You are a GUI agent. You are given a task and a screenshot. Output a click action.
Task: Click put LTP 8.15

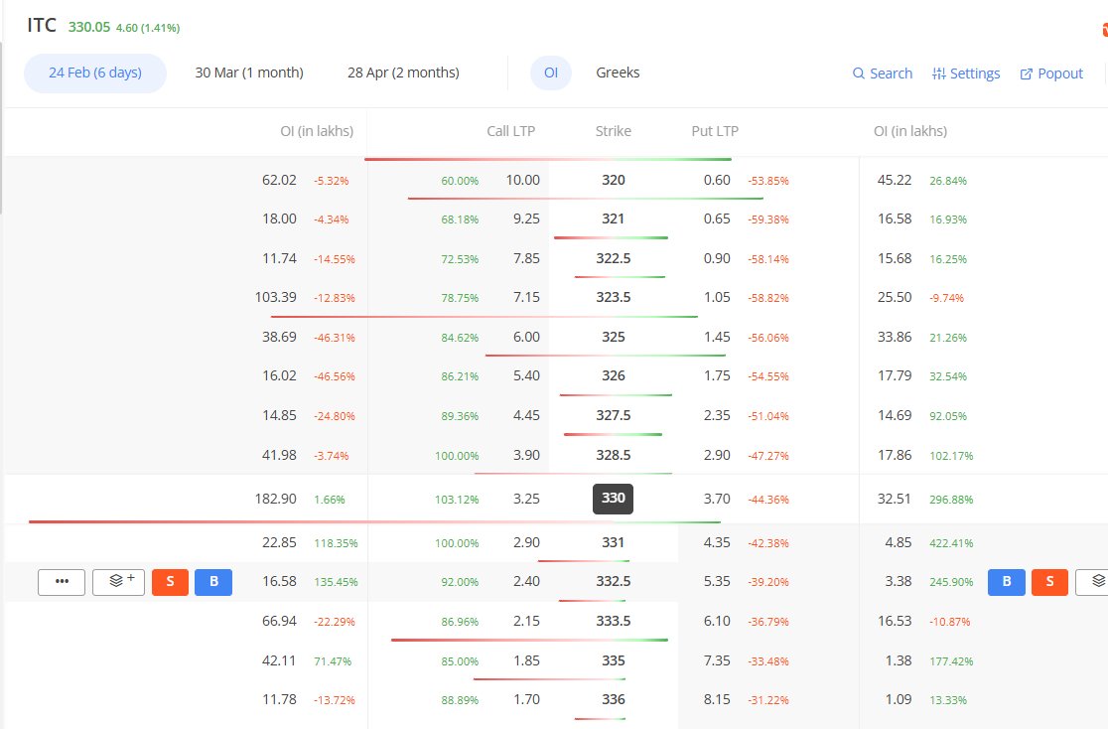[717, 700]
